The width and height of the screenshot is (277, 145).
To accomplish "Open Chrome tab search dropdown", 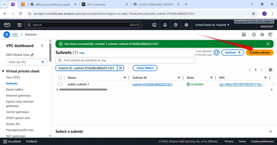I will (x=4, y=4).
